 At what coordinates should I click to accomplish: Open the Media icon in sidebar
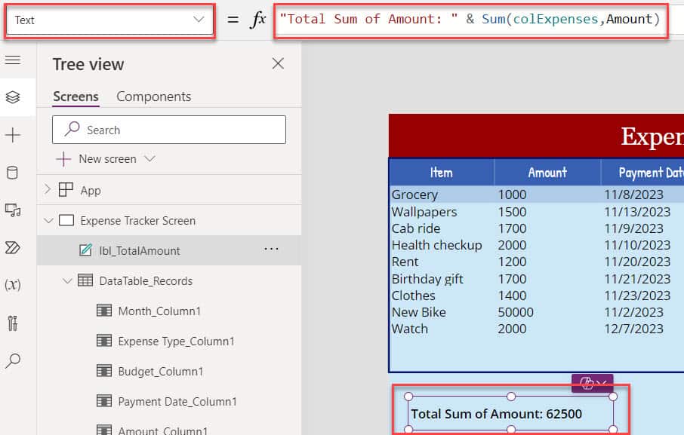coord(13,210)
